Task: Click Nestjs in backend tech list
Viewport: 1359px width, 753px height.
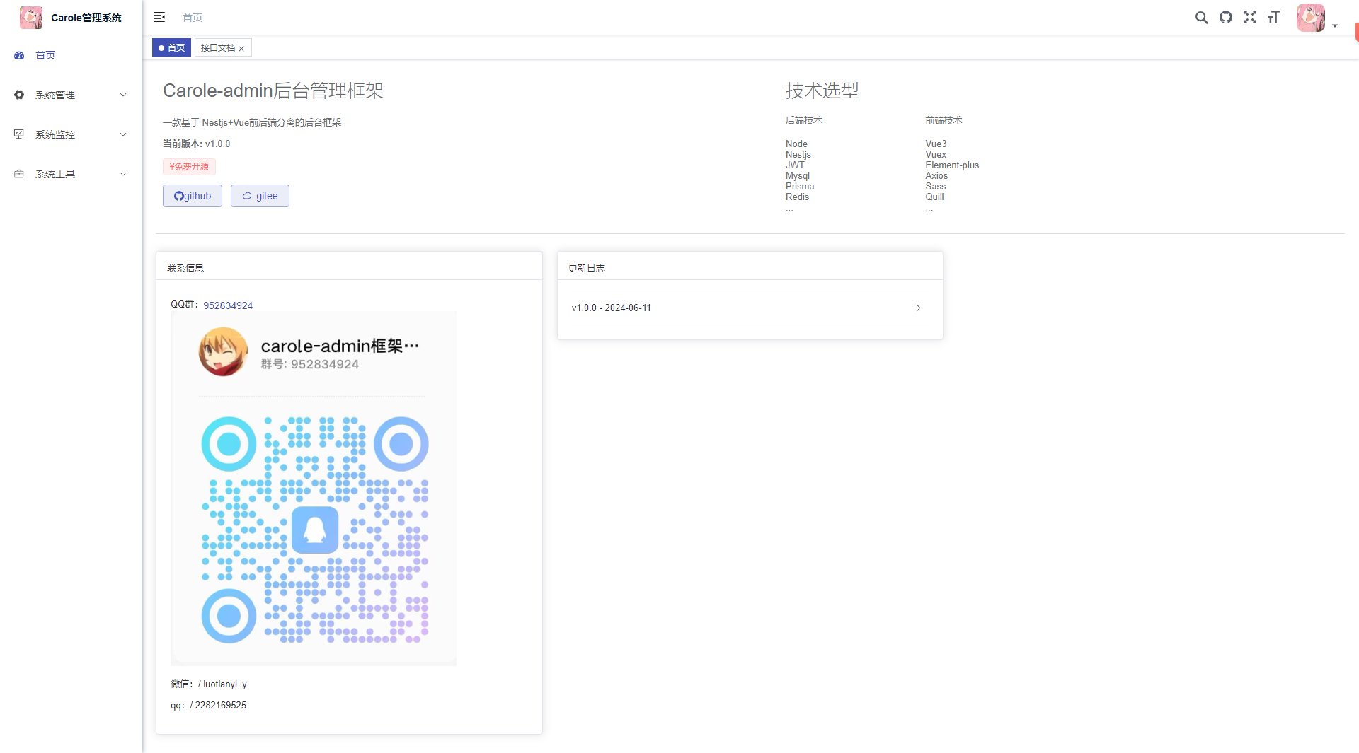Action: pyautogui.click(x=798, y=154)
